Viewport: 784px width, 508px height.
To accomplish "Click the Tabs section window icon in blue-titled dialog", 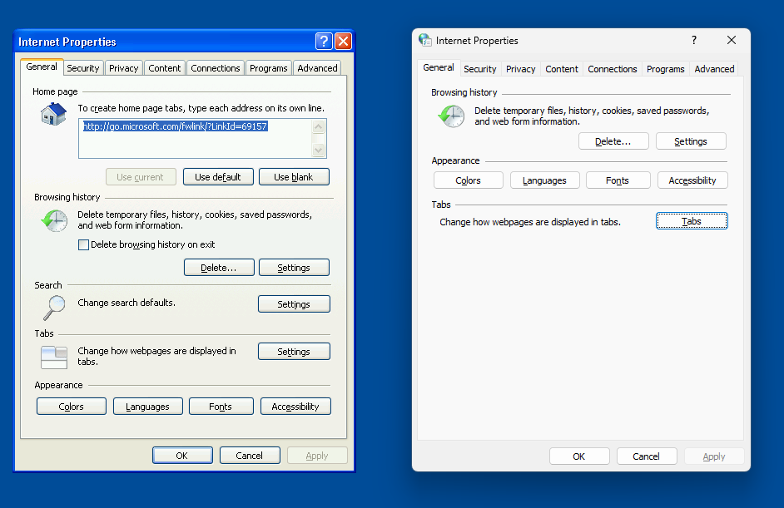I will [x=54, y=357].
